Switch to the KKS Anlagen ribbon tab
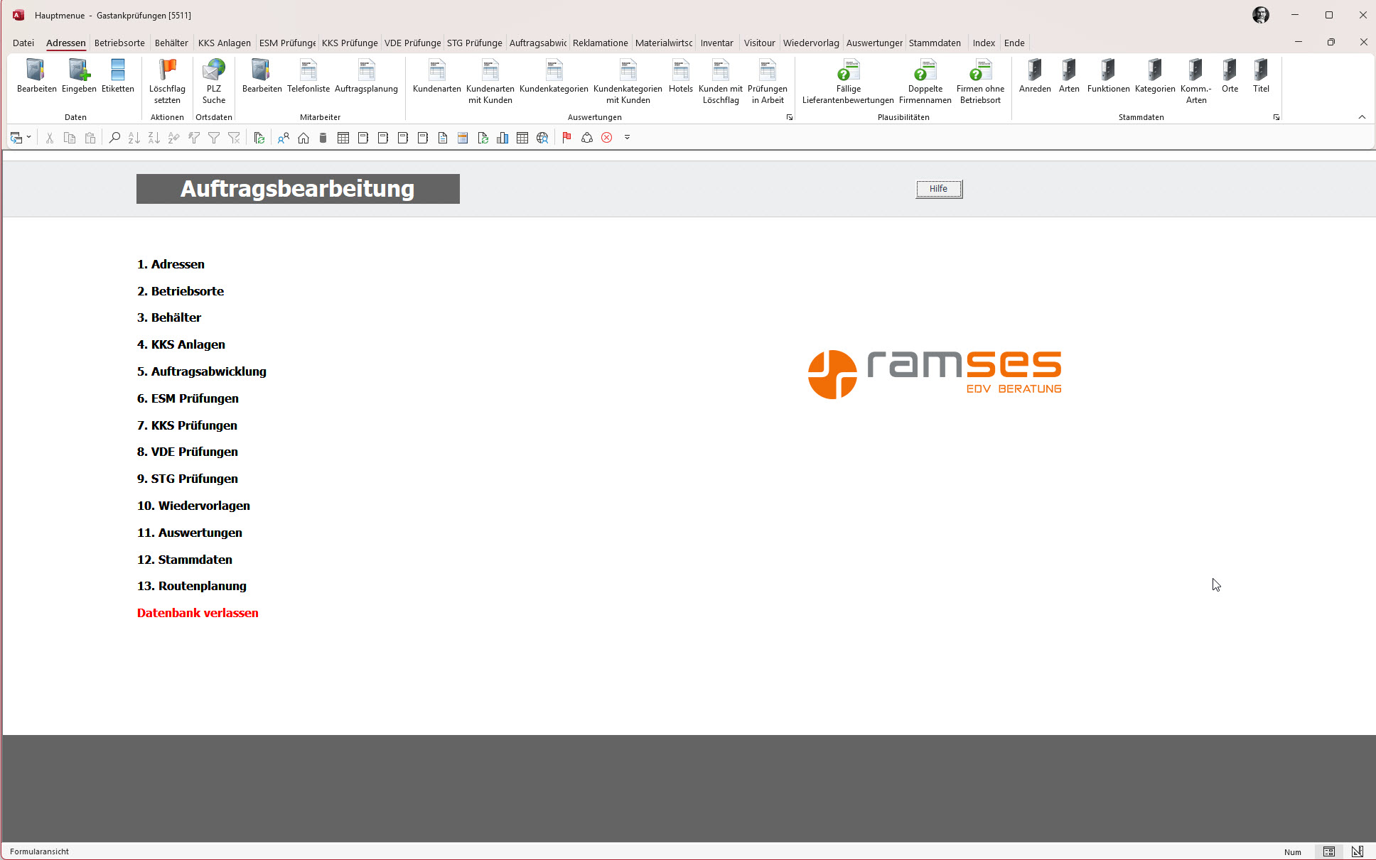 [225, 43]
